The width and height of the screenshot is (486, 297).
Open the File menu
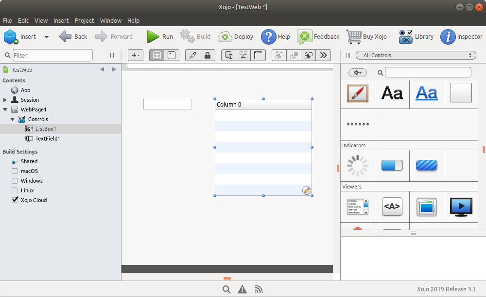click(x=7, y=21)
